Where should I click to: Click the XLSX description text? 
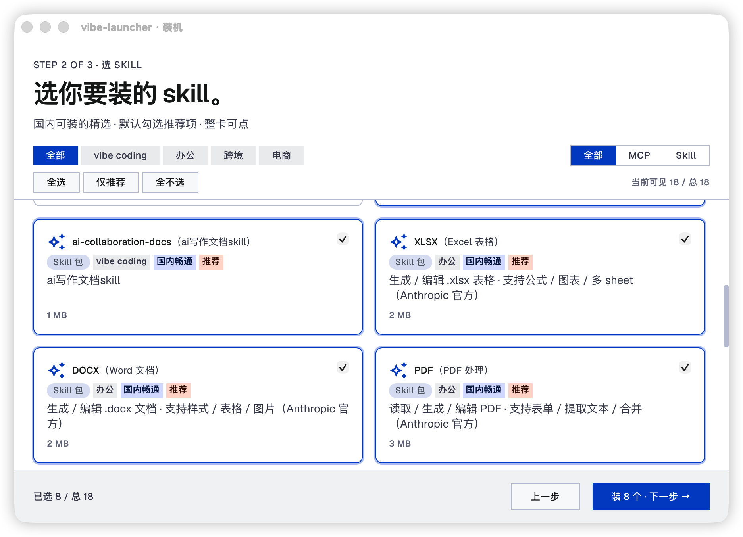pyautogui.click(x=511, y=288)
